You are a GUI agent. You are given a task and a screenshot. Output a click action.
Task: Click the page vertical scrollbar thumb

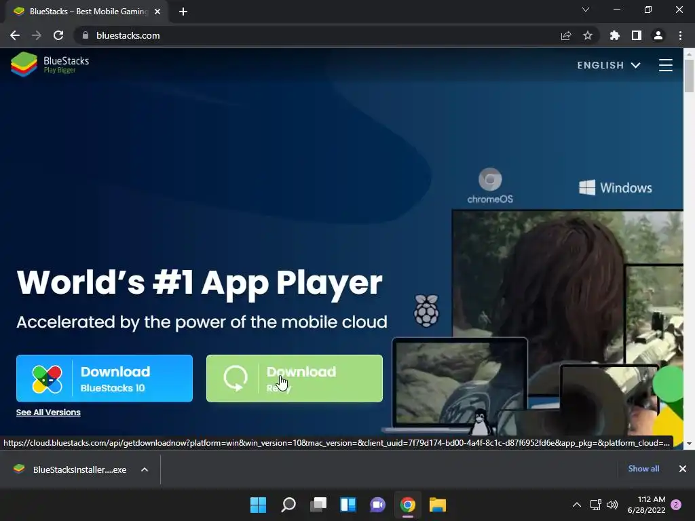pos(689,75)
